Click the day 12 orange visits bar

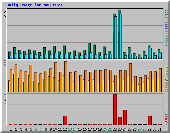(66, 76)
